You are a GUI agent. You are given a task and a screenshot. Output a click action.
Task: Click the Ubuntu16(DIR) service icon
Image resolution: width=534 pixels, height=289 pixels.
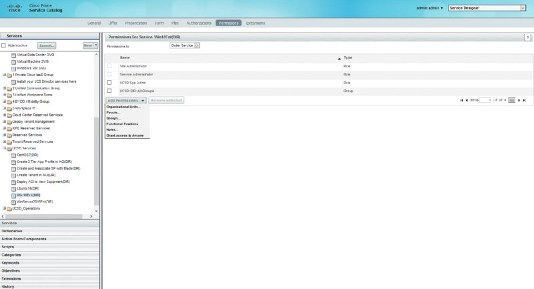click(13, 189)
